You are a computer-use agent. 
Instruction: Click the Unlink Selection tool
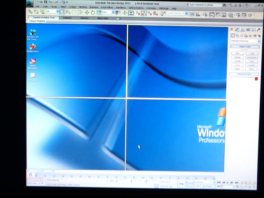[36, 12]
